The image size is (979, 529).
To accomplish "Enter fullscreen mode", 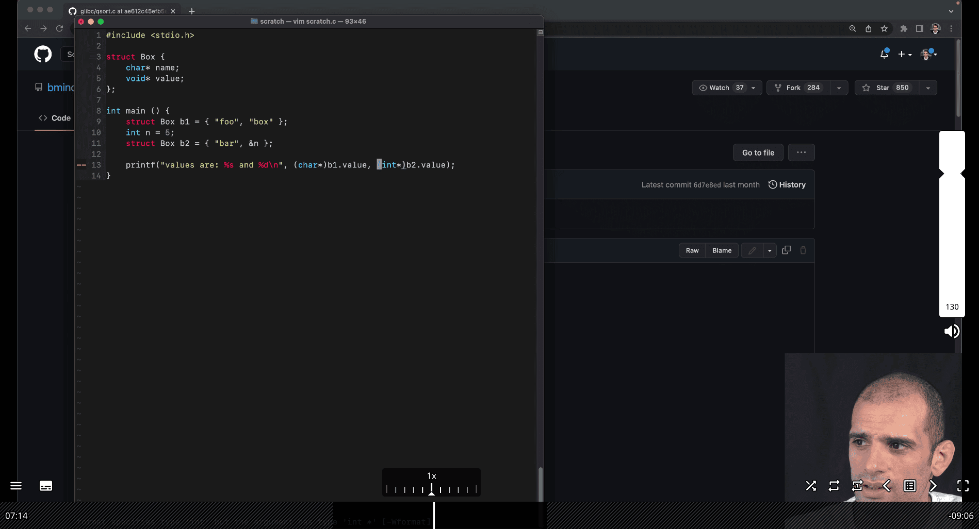I will click(x=962, y=486).
